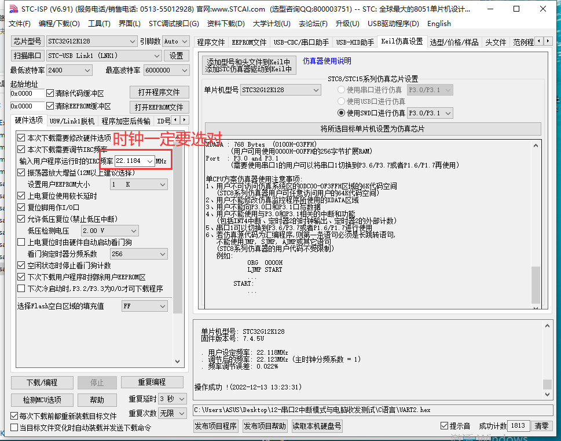
Task: Open the 编程/下载(O) menu
Action: coord(59,24)
